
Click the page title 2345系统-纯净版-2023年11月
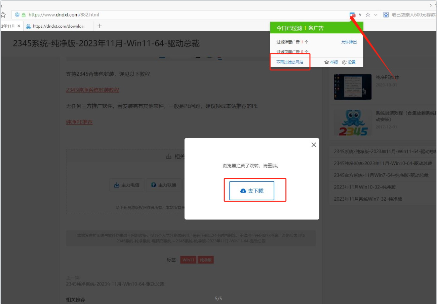pos(106,43)
